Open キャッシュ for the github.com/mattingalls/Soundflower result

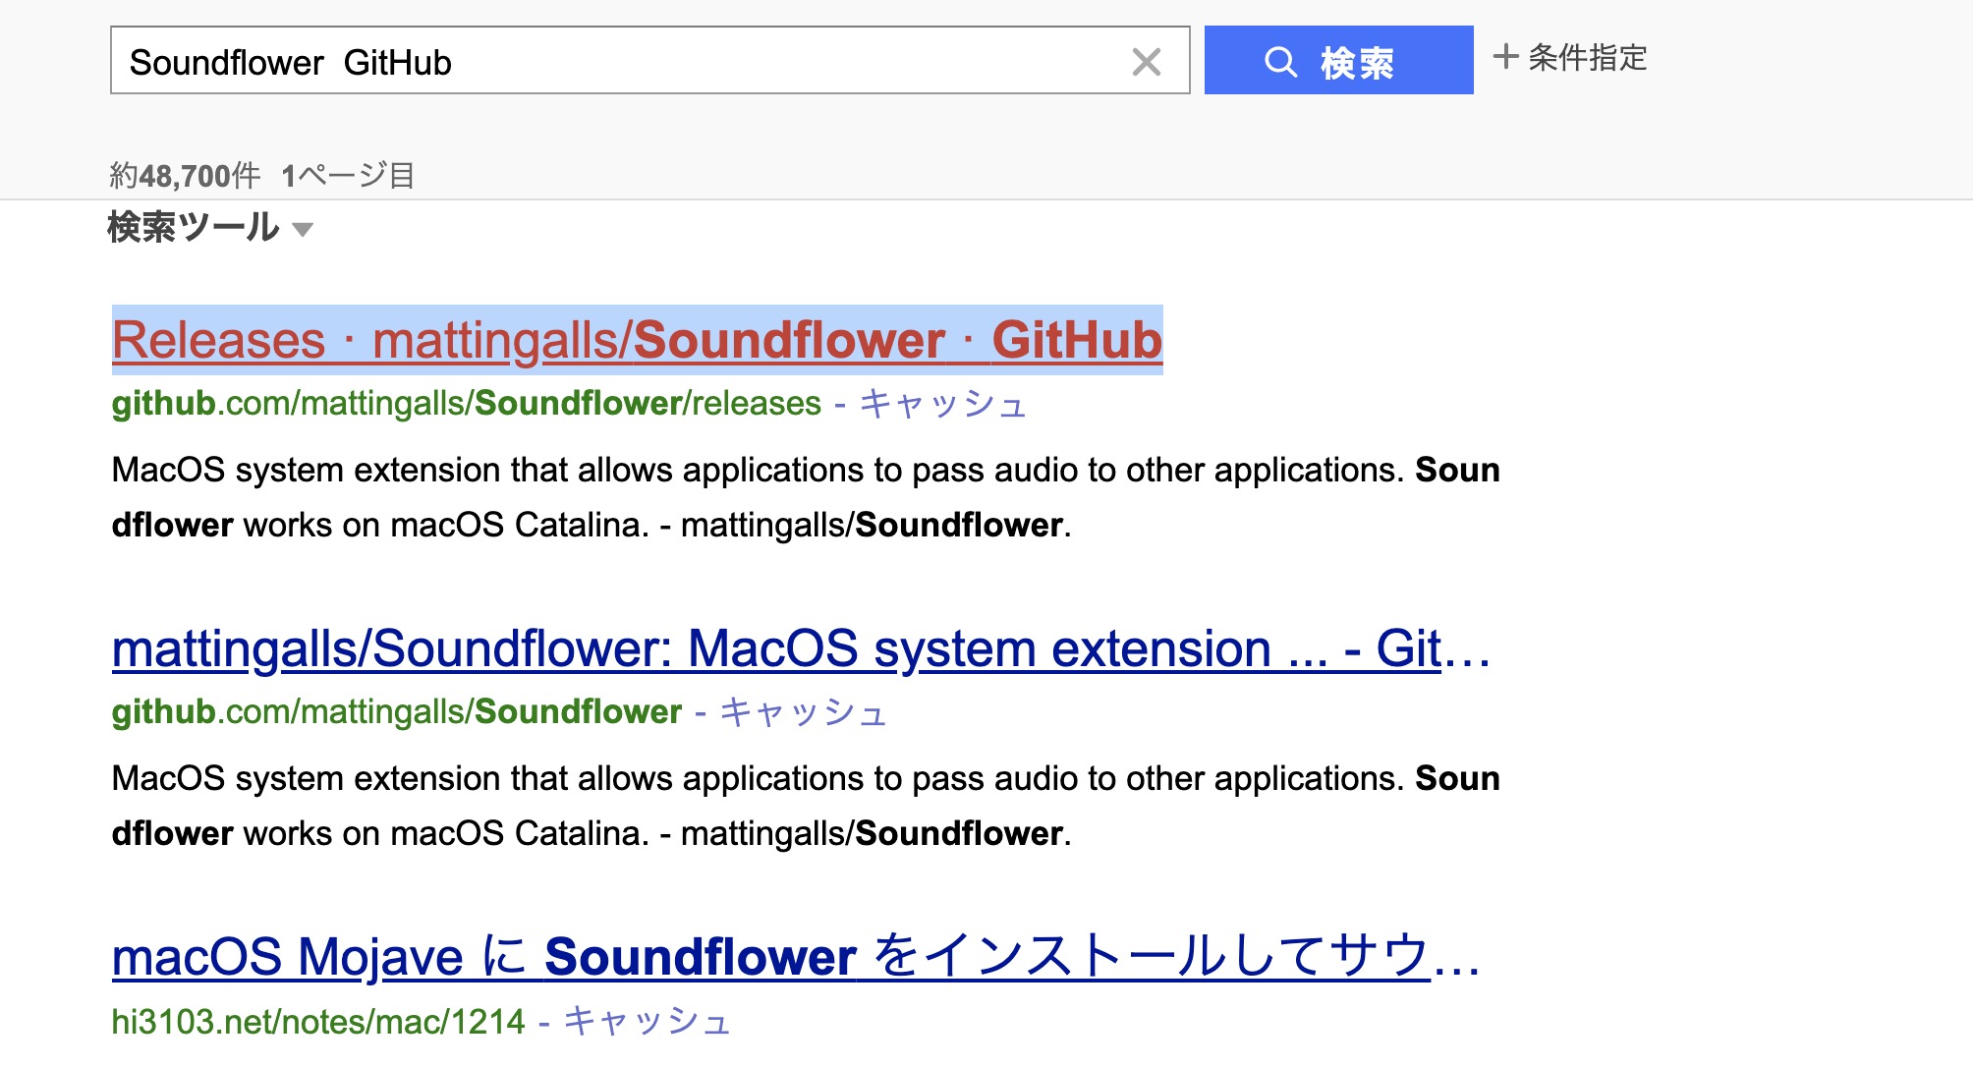coord(804,712)
